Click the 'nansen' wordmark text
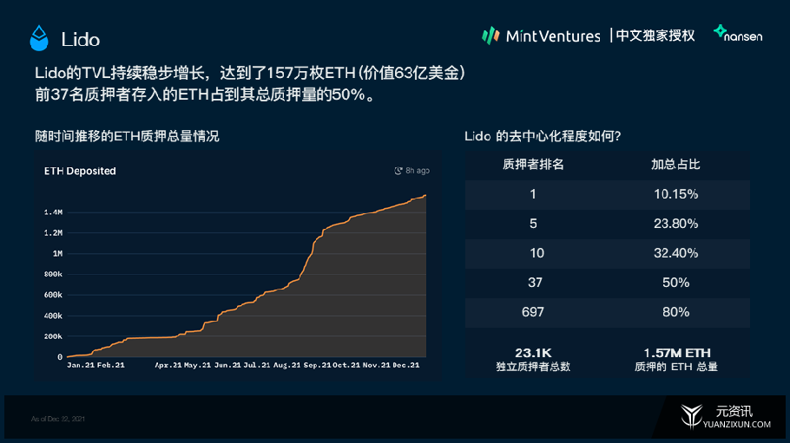 tap(743, 36)
